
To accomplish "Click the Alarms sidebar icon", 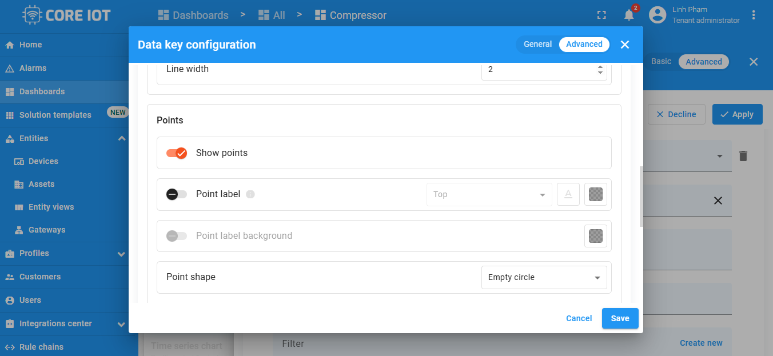I will [x=9, y=69].
